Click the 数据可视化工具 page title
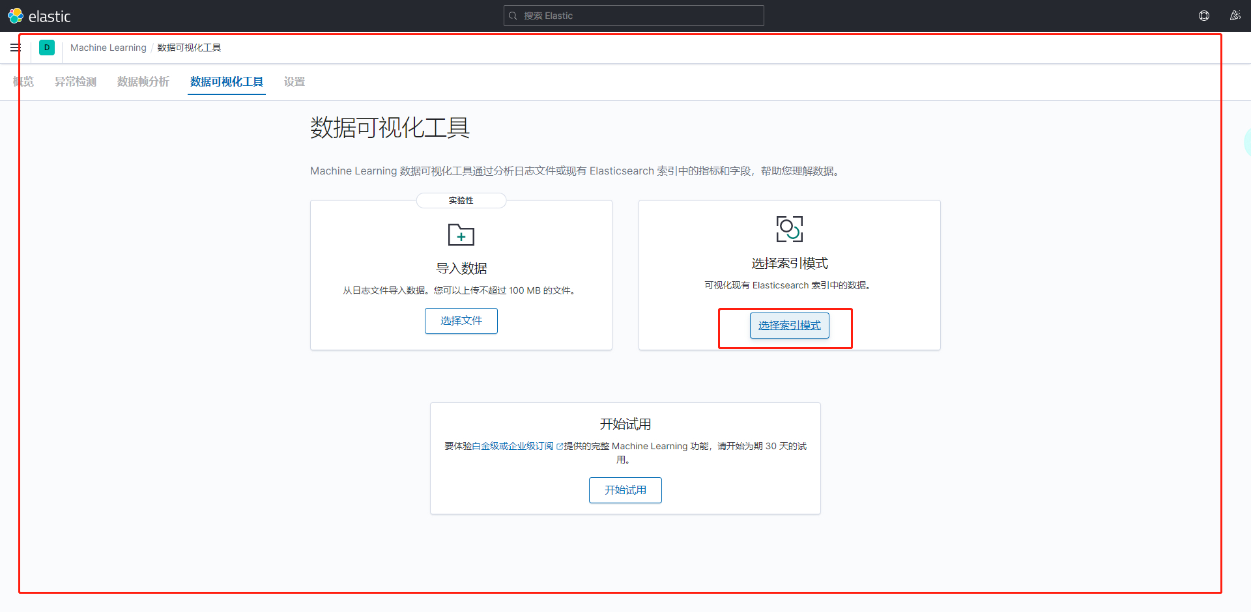Screen dimensions: 1251x612 (x=390, y=128)
